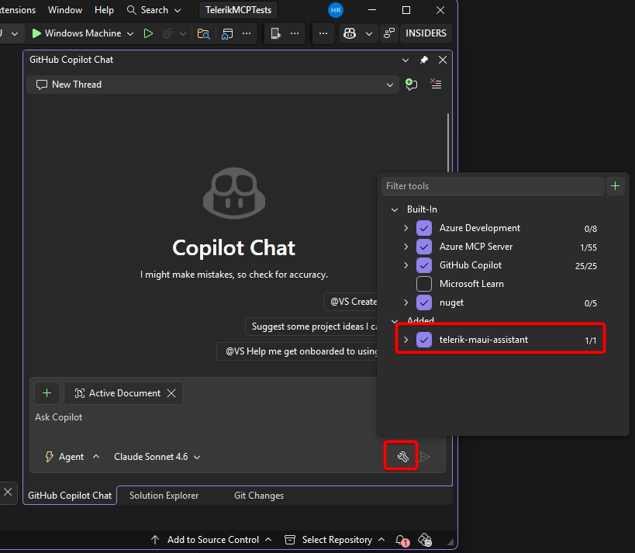635x553 pixels.
Task: Open Windows Machine target dropdown arrow
Action: pos(130,33)
